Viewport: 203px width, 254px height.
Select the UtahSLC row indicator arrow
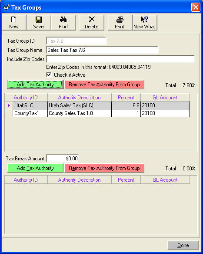(x=9, y=105)
